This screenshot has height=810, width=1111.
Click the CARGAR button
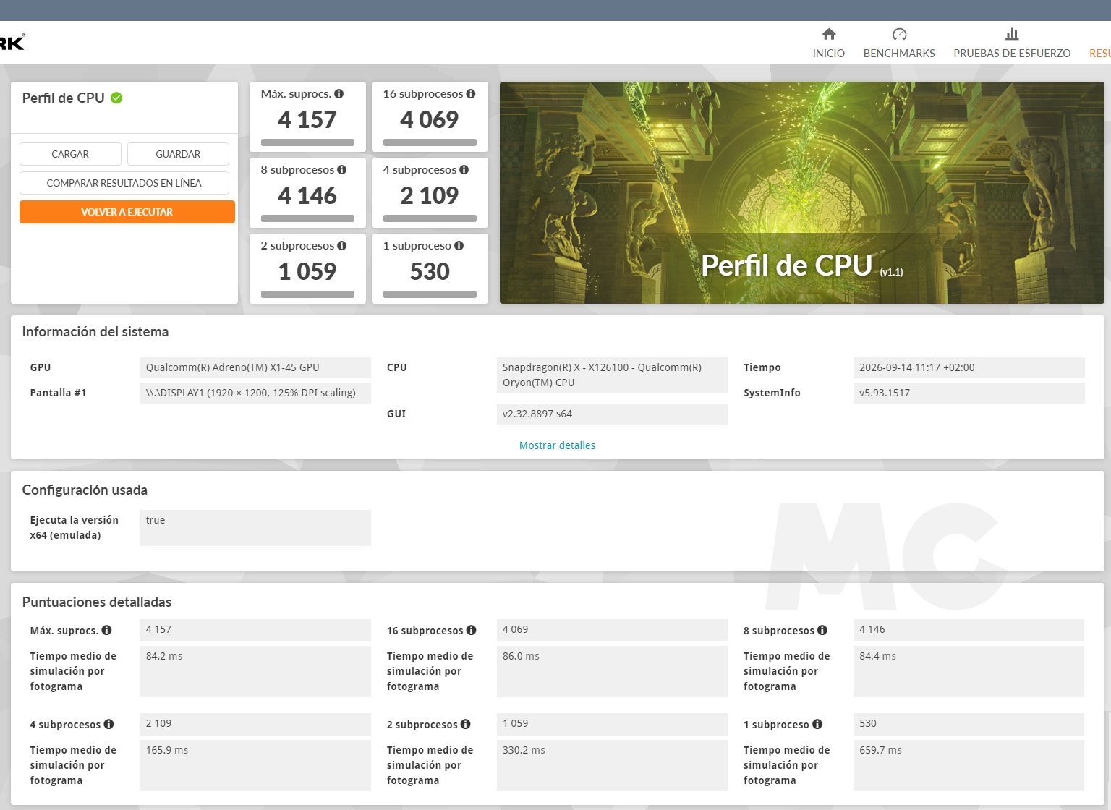tap(70, 154)
